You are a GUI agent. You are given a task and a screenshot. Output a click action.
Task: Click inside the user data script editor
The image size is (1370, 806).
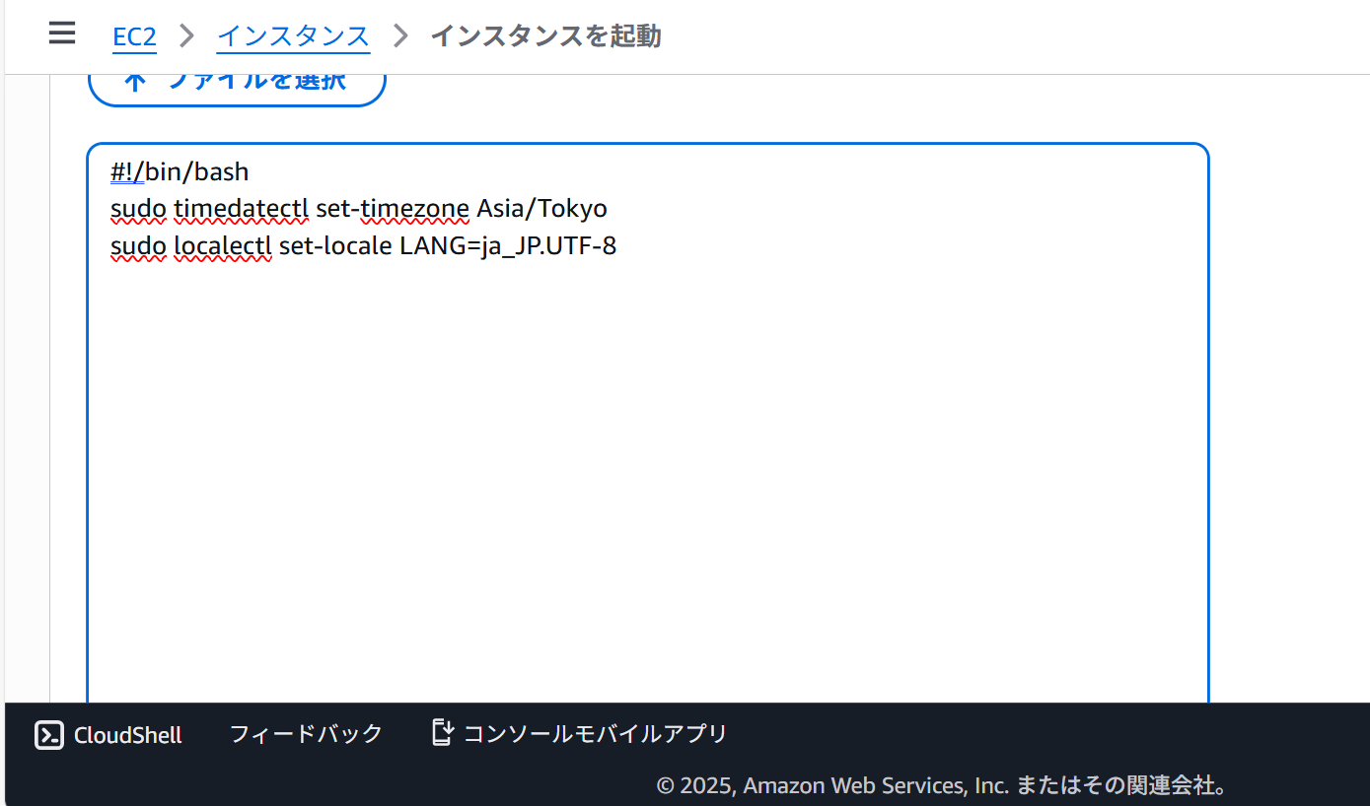coord(641,443)
